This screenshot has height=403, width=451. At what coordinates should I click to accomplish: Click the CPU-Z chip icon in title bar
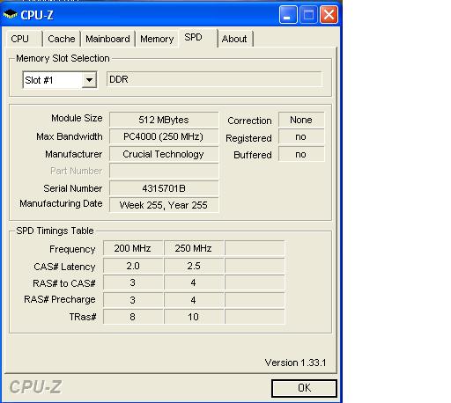[10, 14]
